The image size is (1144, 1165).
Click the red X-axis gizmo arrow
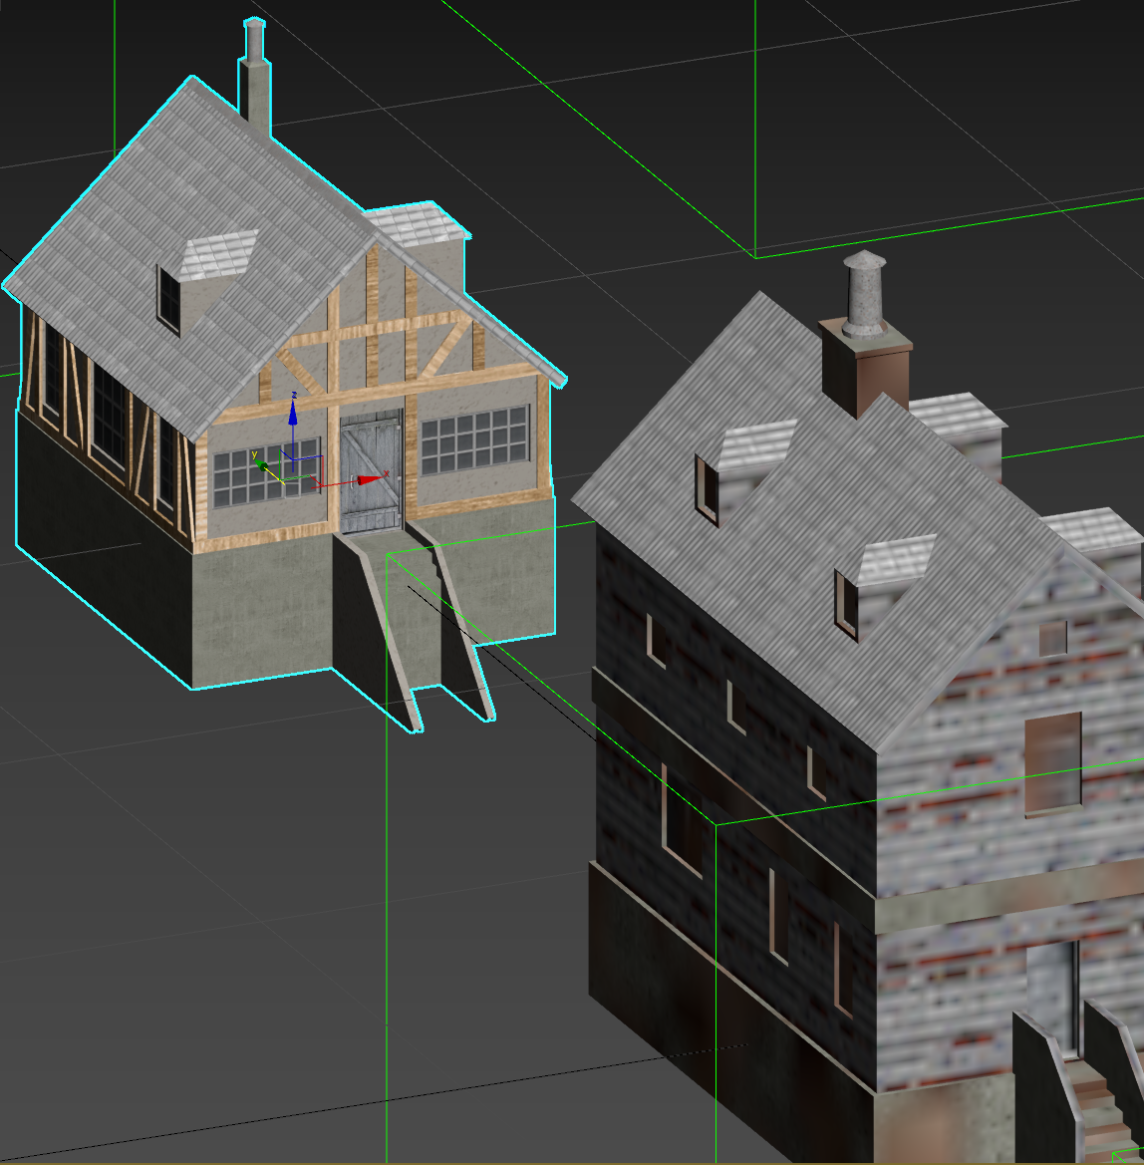pos(371,480)
